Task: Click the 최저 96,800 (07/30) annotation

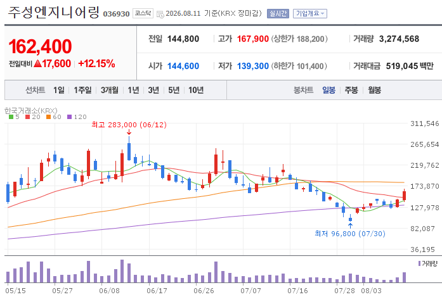Action: [x=350, y=234]
